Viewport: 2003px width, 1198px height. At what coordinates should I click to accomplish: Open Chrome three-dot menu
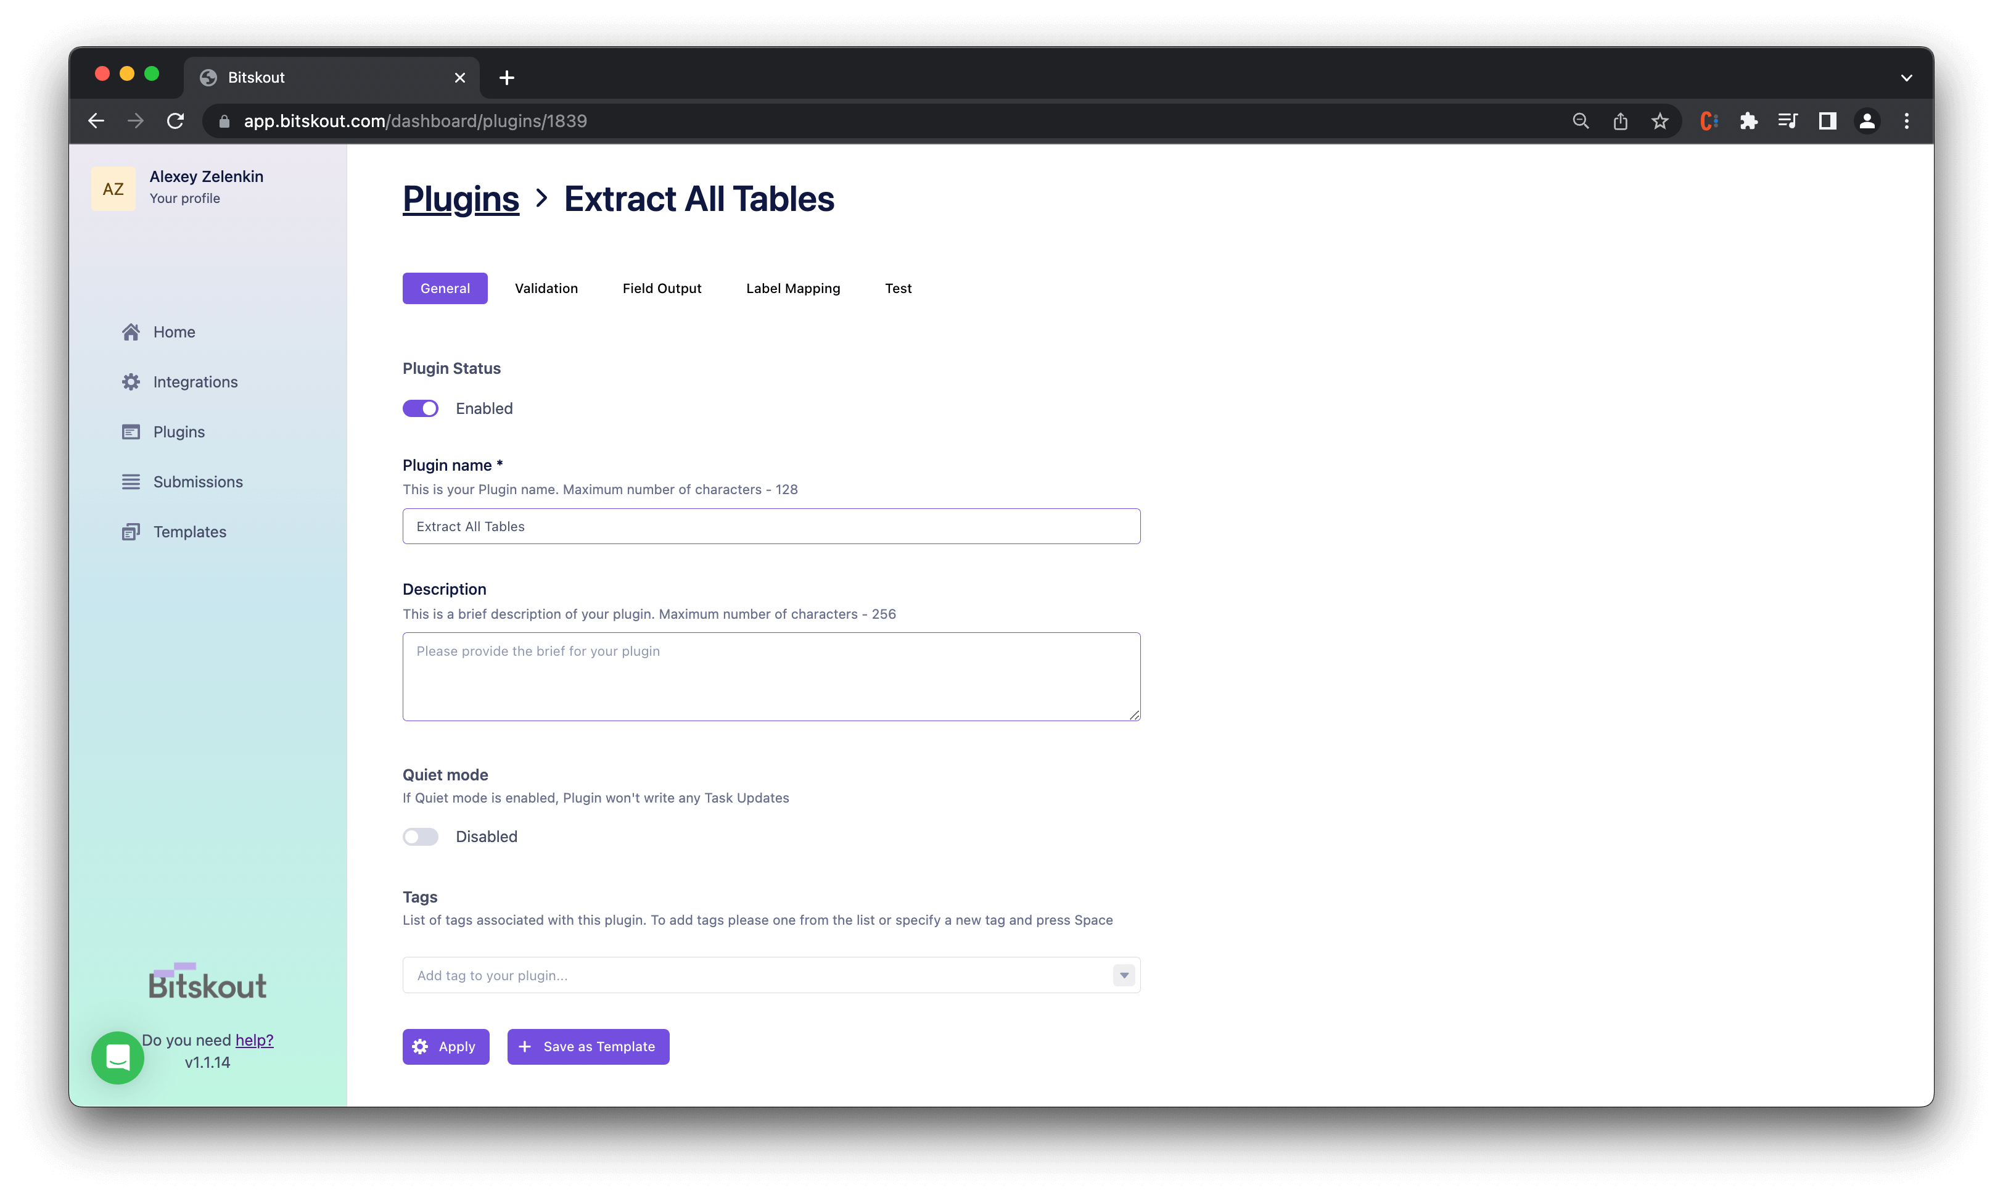[1906, 121]
